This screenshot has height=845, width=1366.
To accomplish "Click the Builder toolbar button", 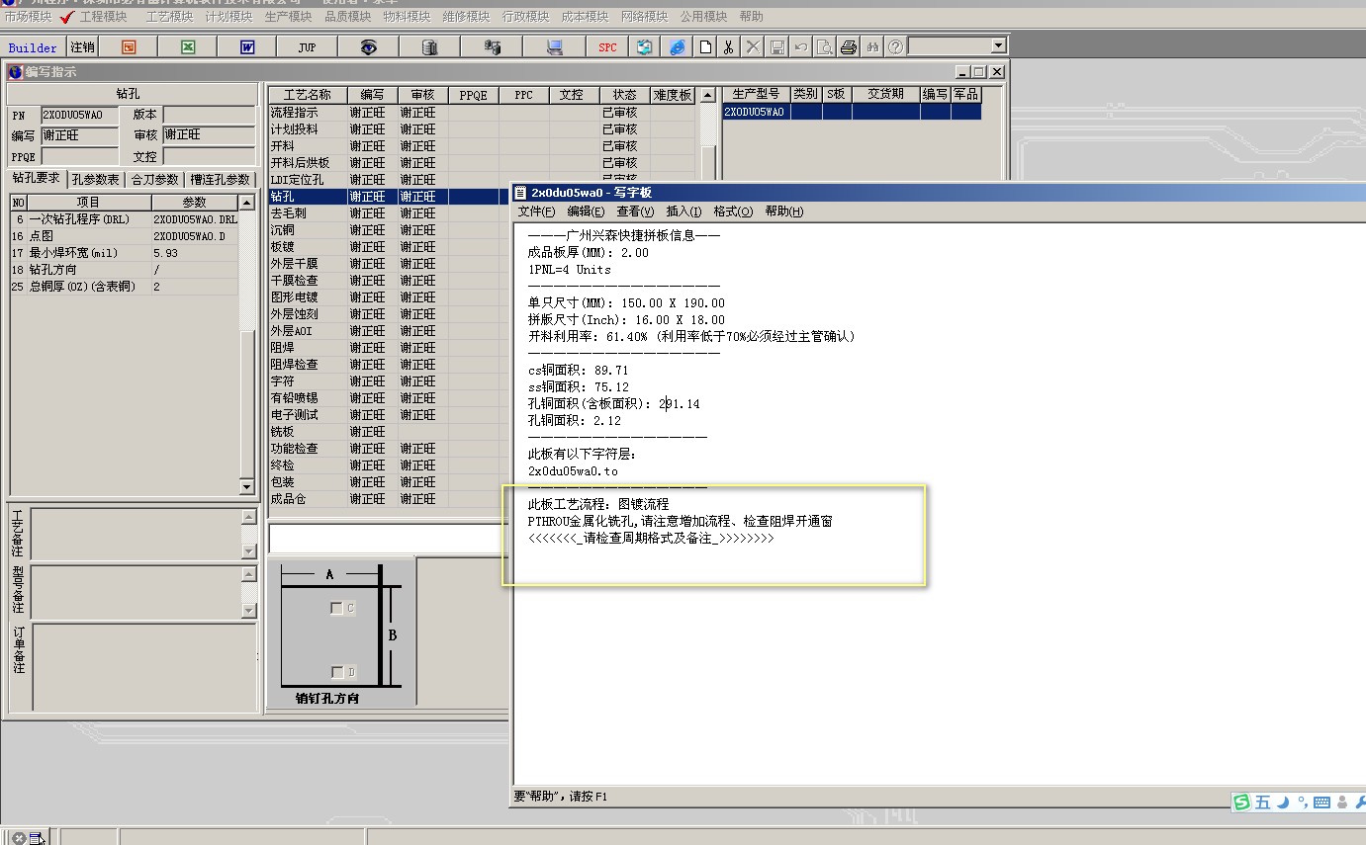I will (33, 47).
